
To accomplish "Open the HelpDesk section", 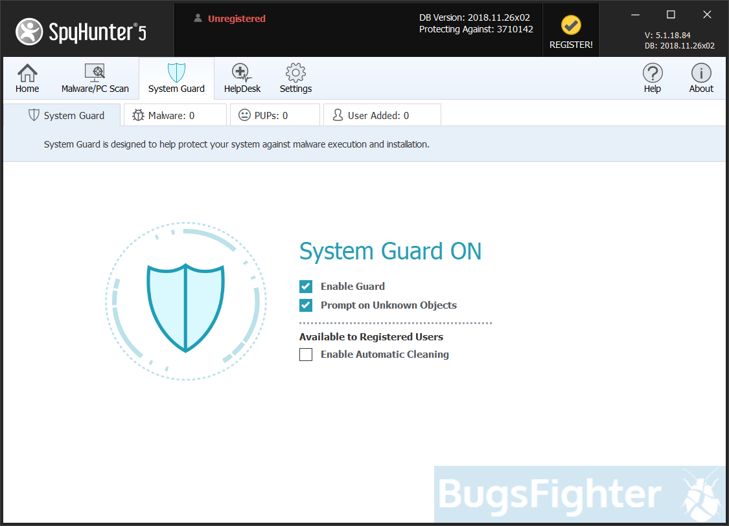I will (242, 72).
